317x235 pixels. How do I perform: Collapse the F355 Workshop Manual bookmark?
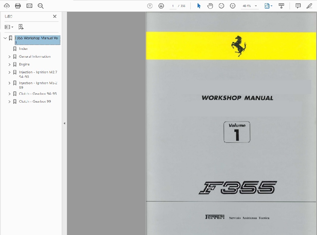tap(5, 38)
